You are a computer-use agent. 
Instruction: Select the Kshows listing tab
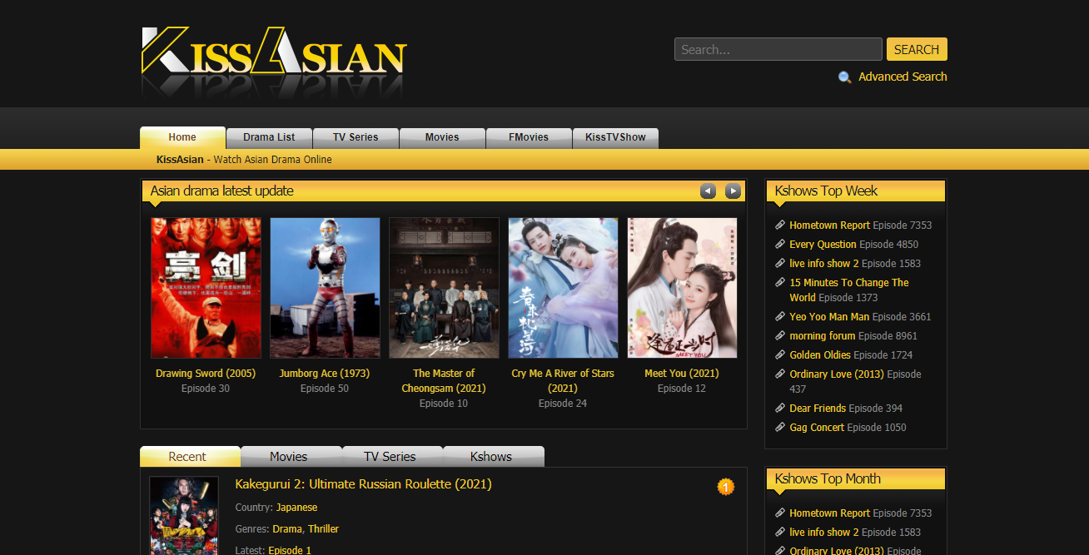click(494, 457)
